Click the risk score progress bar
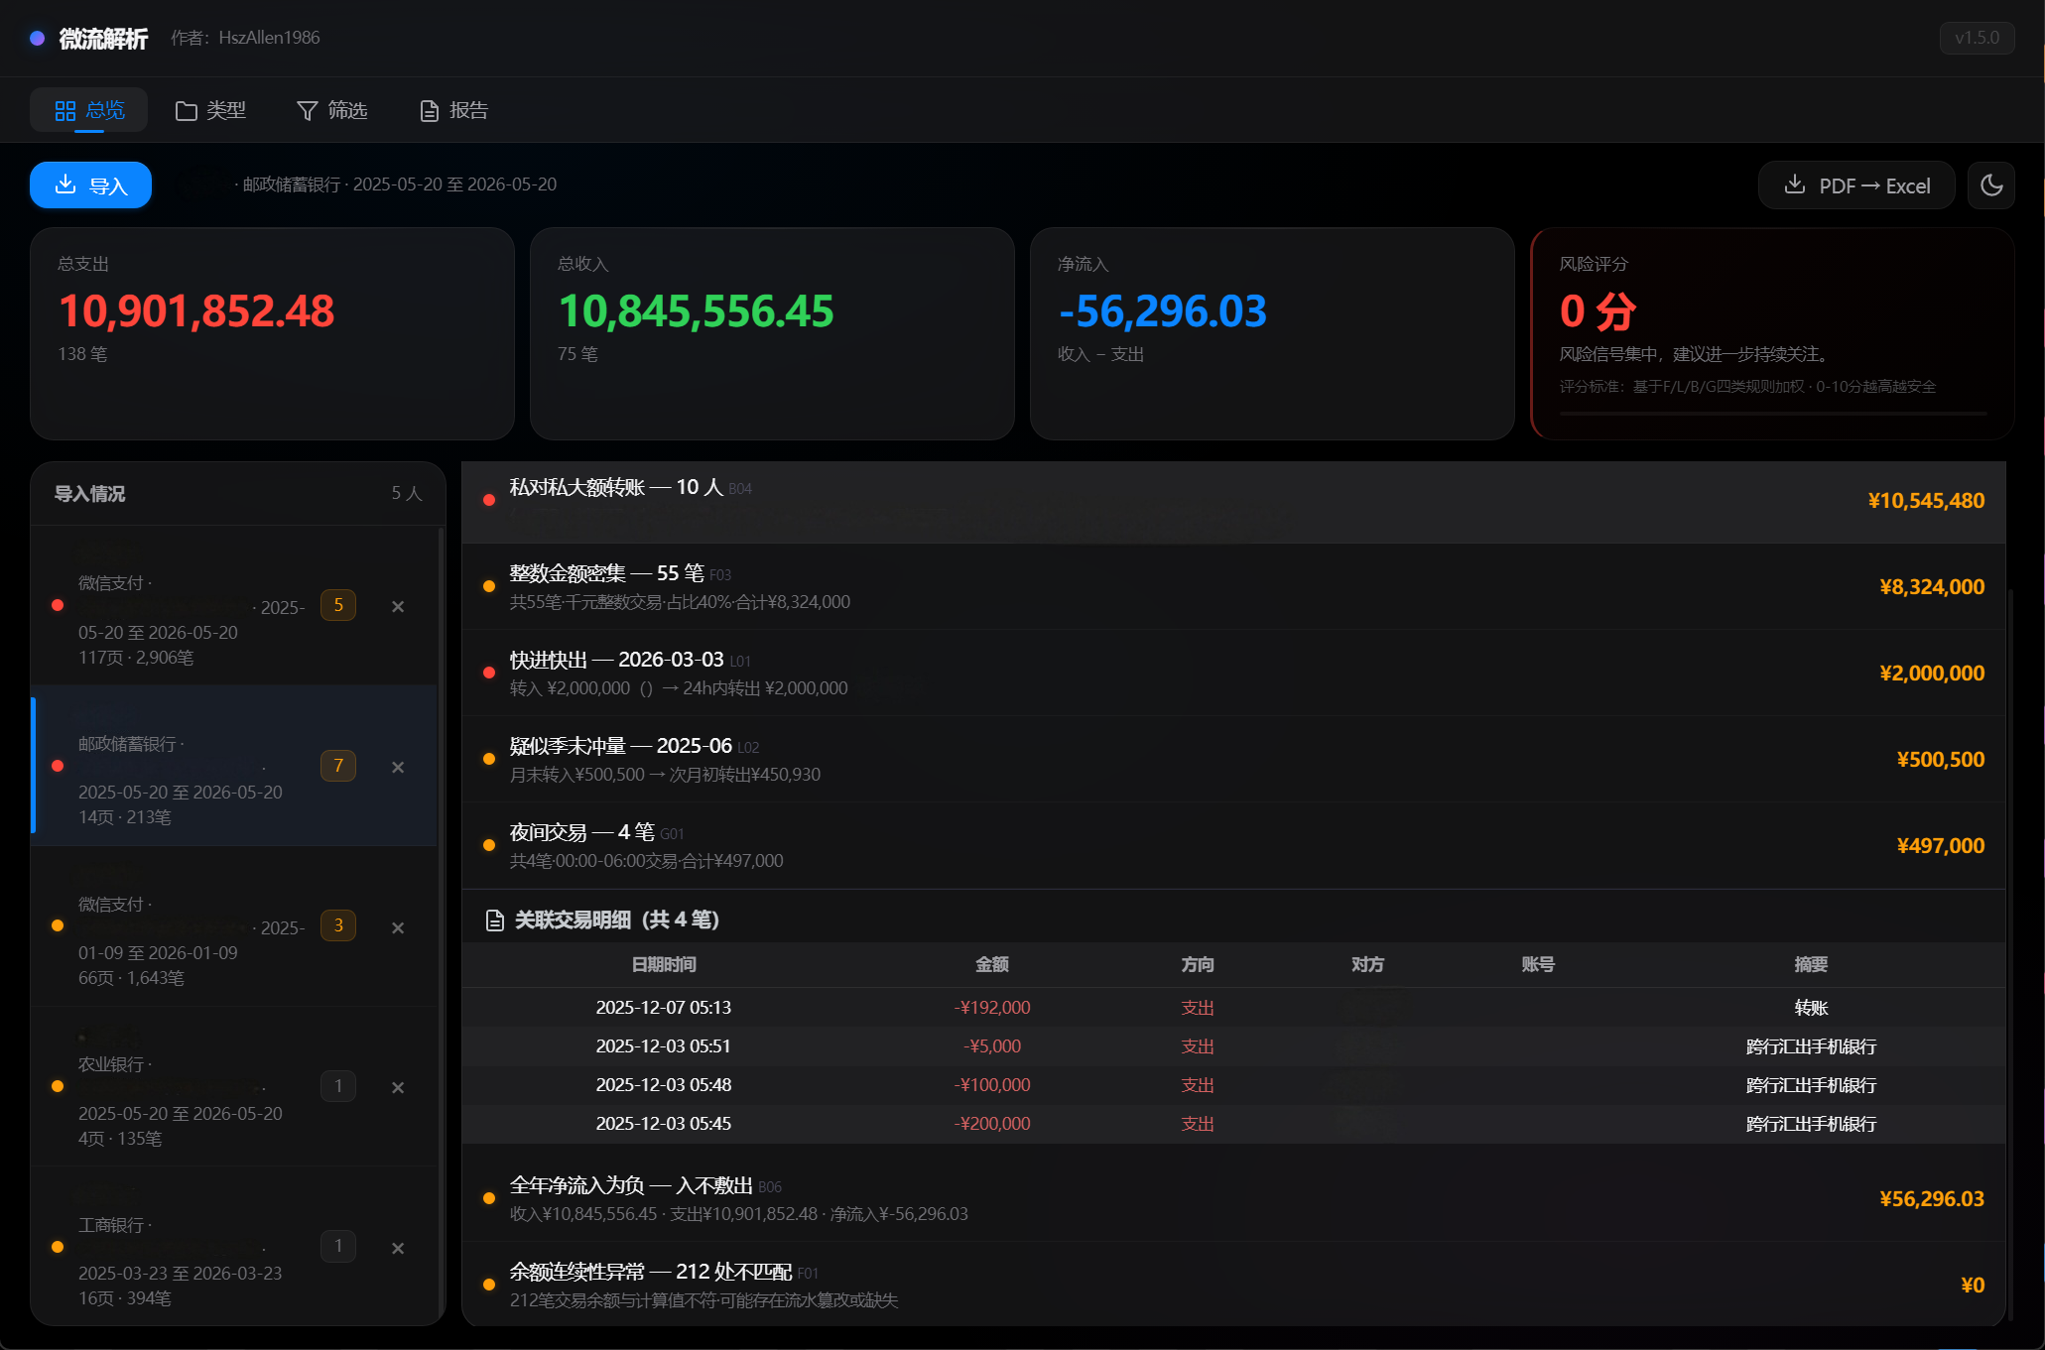The image size is (2045, 1350). 1773,413
